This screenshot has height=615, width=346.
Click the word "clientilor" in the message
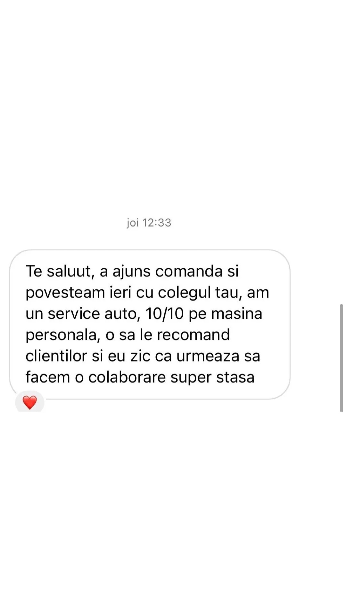click(56, 356)
